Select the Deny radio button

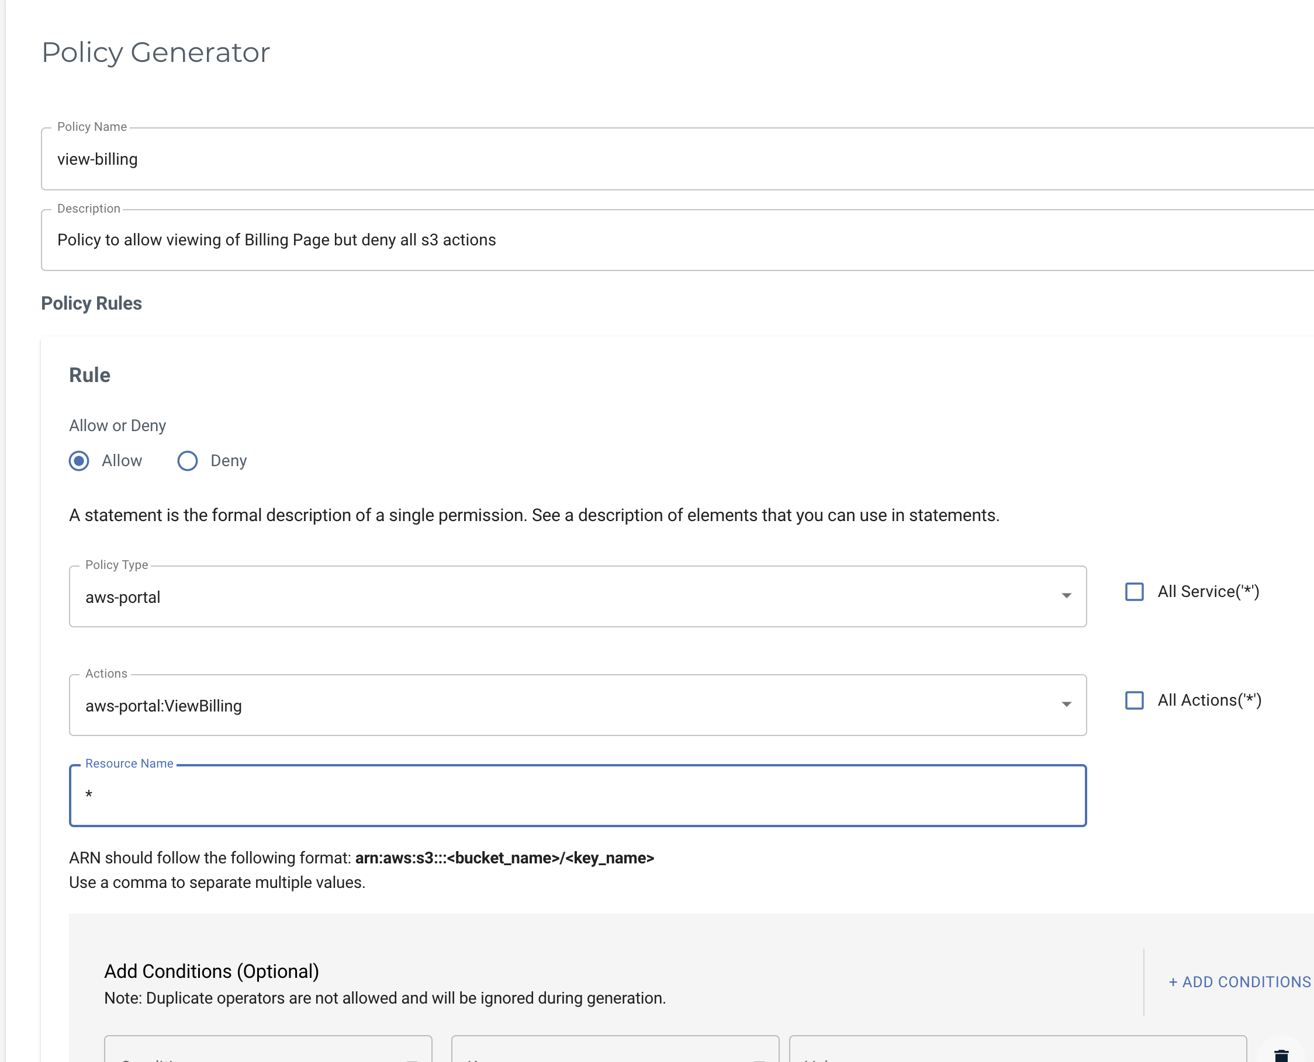[187, 461]
